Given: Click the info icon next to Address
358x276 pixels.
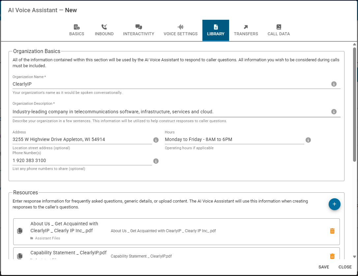Looking at the screenshot, I should 156,140.
